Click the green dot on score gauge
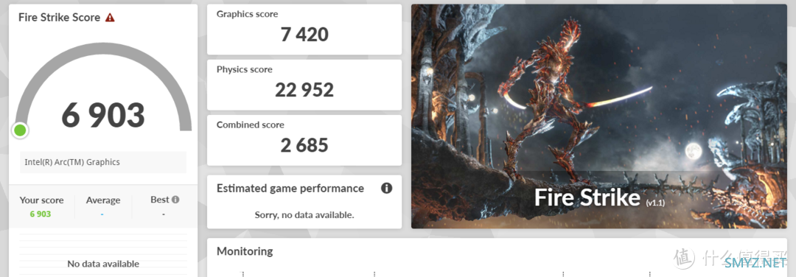Viewport: 796px width, 277px height. [20, 130]
